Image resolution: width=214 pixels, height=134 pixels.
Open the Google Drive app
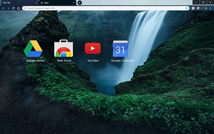pyautogui.click(x=33, y=49)
